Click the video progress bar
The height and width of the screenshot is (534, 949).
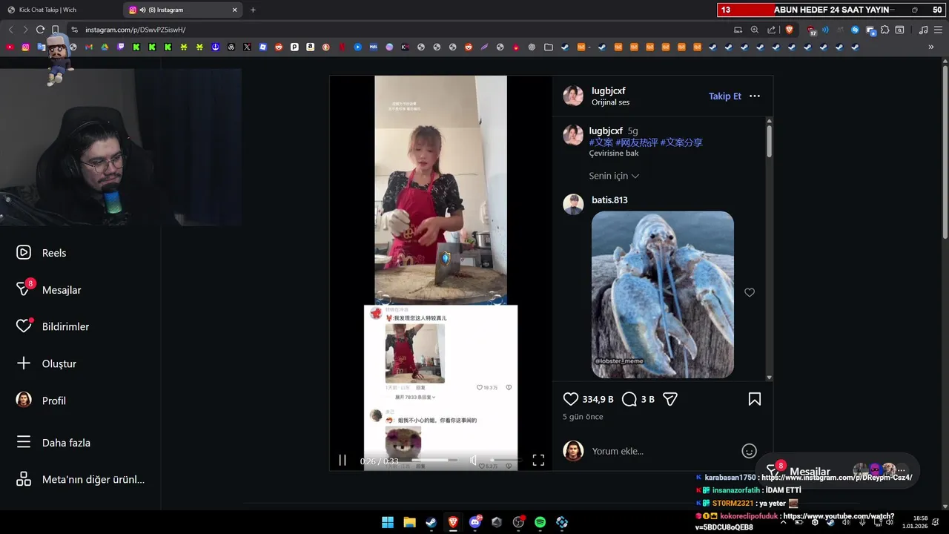(434, 461)
